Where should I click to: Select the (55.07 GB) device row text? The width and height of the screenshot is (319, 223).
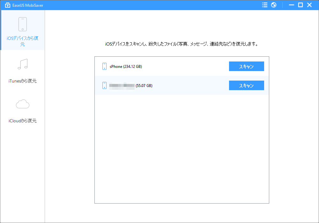pos(144,85)
